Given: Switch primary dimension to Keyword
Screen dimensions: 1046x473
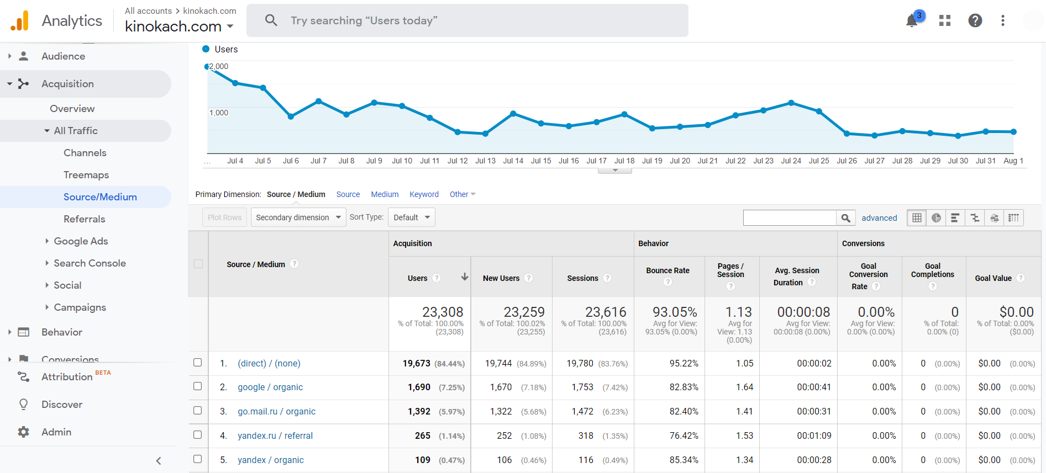Looking at the screenshot, I should pos(424,194).
